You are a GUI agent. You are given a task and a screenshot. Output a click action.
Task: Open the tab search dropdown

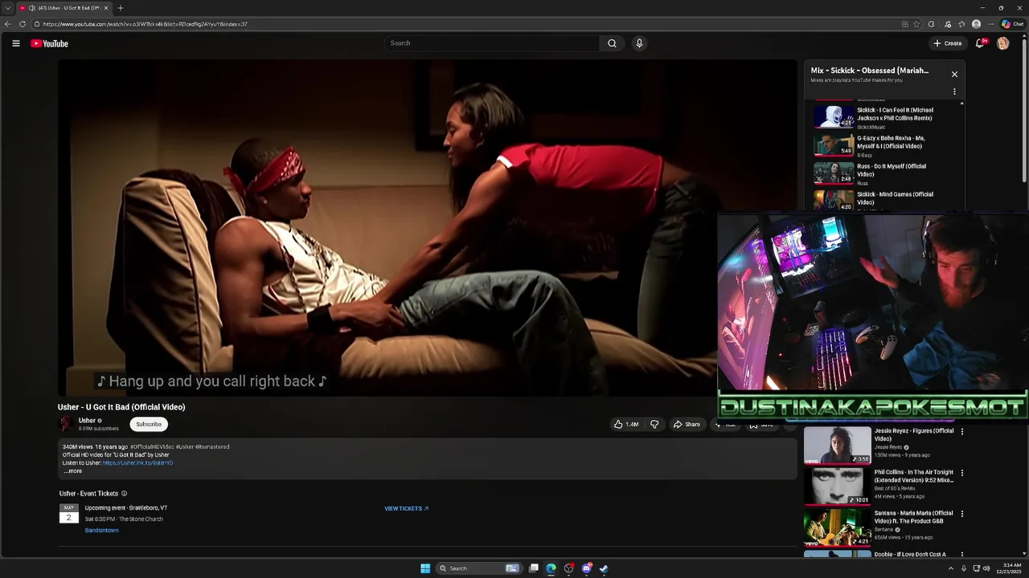coord(8,8)
